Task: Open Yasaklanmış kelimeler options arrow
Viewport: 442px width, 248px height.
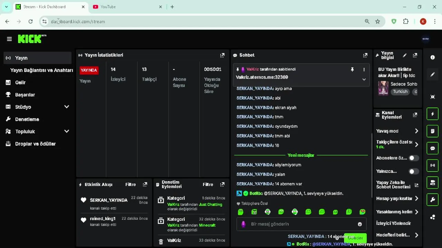Action: point(416,212)
